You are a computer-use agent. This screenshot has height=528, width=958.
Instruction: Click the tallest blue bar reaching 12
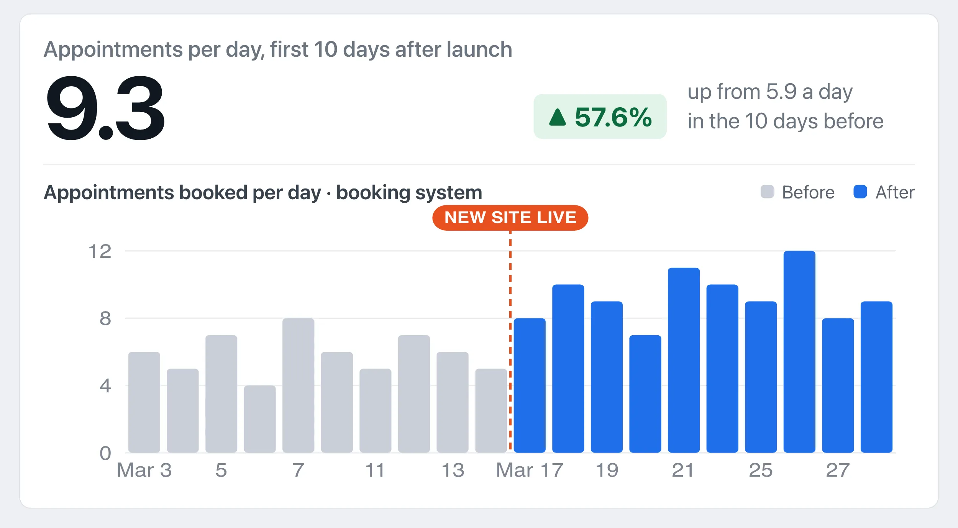click(799, 352)
